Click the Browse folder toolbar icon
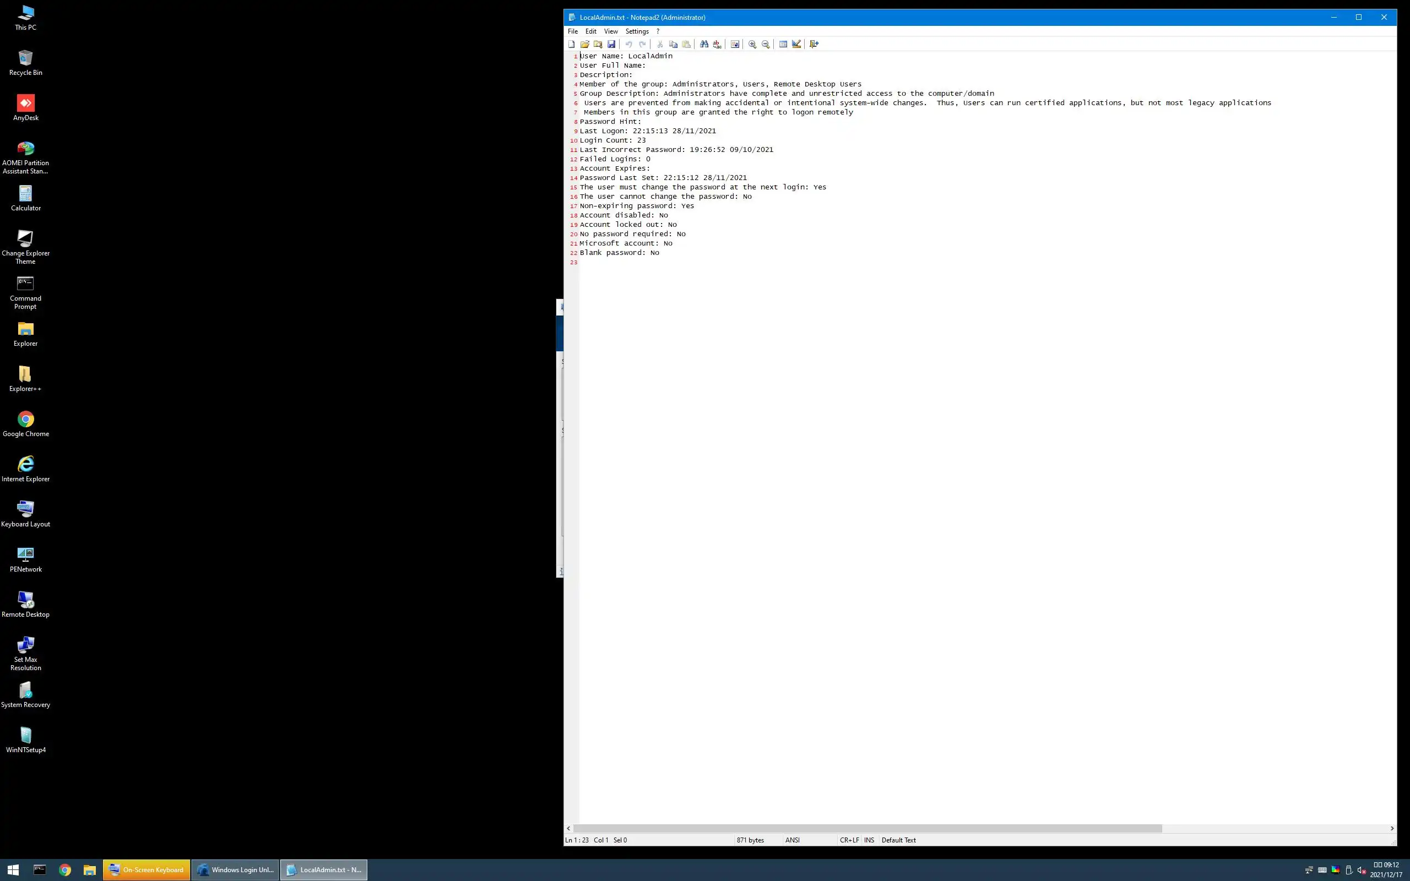The height and width of the screenshot is (881, 1410). (x=598, y=44)
